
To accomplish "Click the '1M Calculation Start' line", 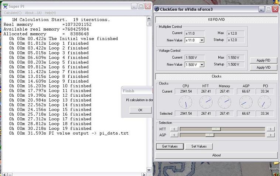I will point(61,20).
